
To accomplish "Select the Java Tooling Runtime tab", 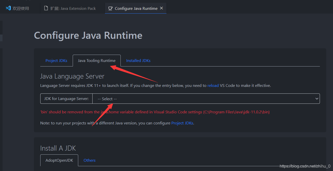I will (97, 60).
